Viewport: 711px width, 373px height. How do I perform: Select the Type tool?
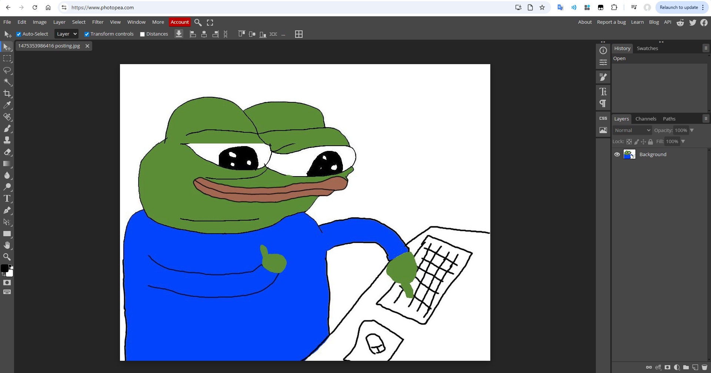point(7,199)
